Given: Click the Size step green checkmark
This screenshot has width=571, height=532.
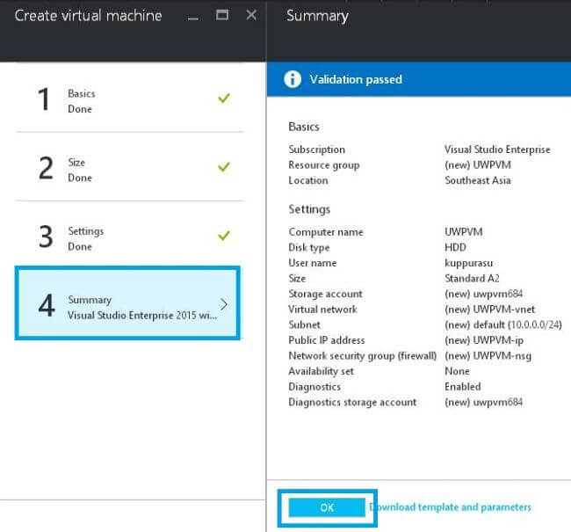Looking at the screenshot, I should coord(224,167).
